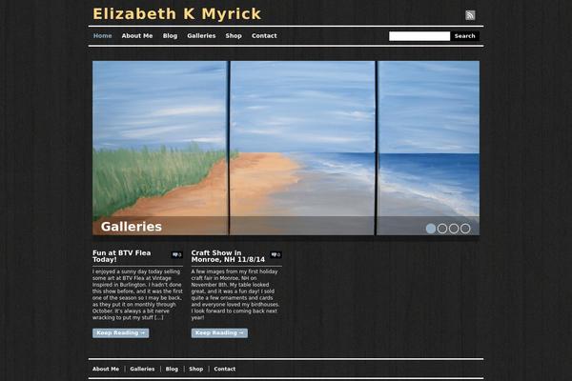Screen dimensions: 572x381
Task: Open Galleries in top navigation
Action: (201, 36)
